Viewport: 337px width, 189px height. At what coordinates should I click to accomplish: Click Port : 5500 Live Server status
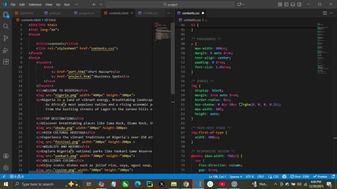pyautogui.click(x=299, y=177)
